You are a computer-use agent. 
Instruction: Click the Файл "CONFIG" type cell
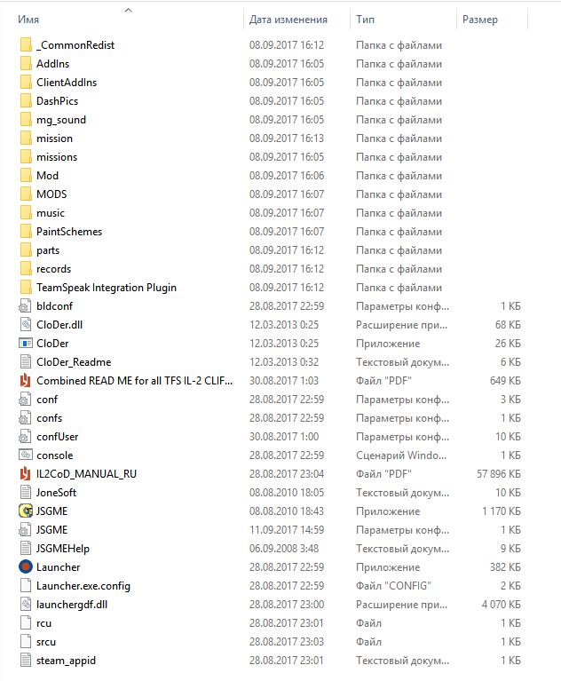(x=393, y=586)
